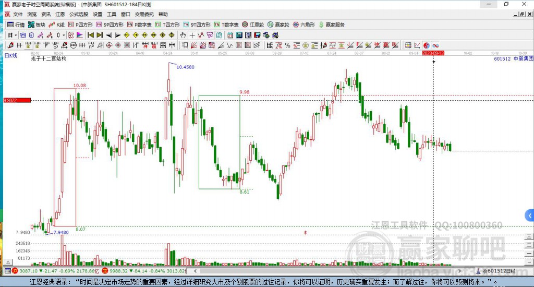Click the red 2023-09-13 date marker
The image size is (534, 287).
(x=433, y=53)
